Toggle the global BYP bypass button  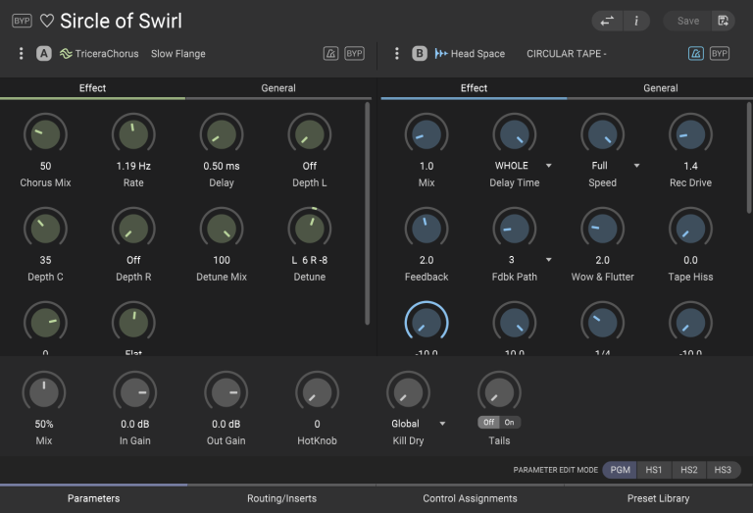(22, 22)
